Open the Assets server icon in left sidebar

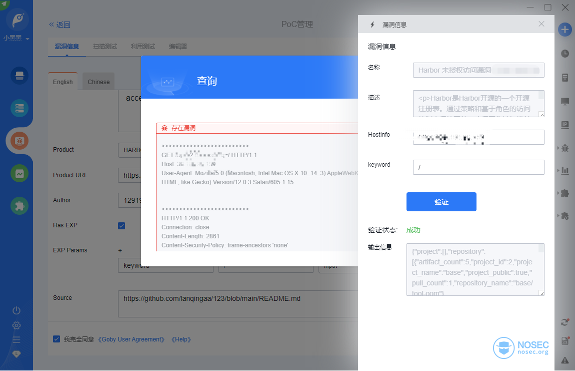point(19,108)
